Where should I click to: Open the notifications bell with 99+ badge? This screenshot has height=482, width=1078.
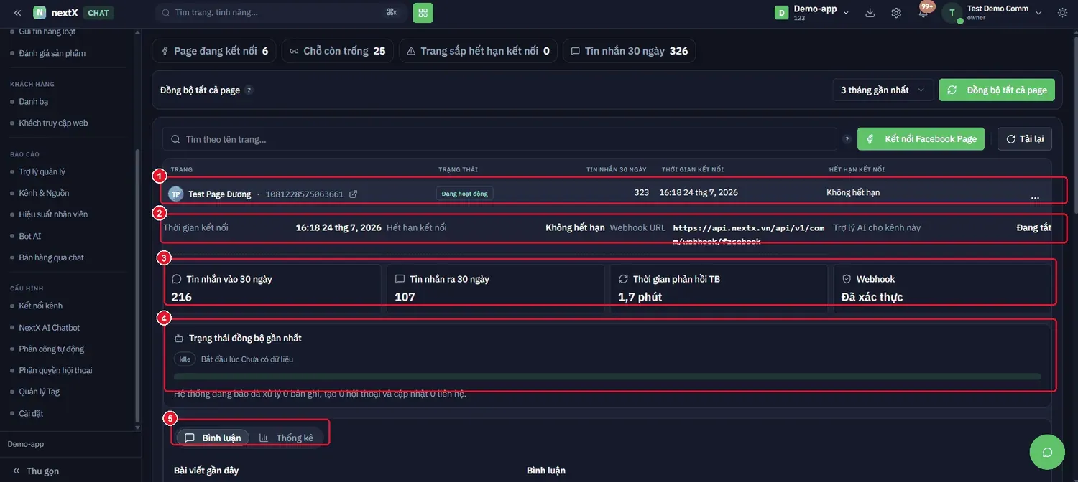[x=923, y=12]
